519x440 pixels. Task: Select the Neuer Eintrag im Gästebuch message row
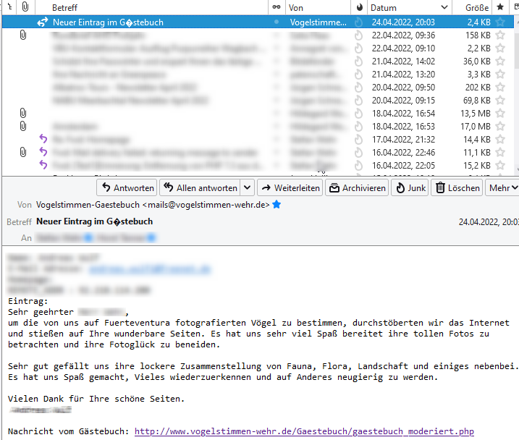point(258,22)
